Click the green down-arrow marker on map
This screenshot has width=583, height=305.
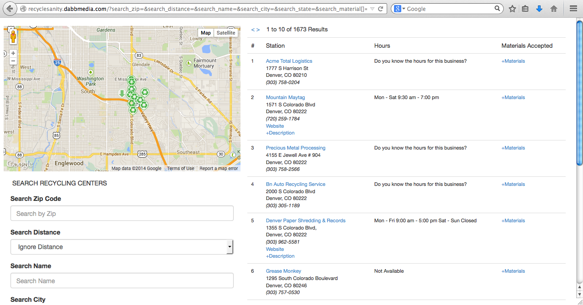[x=122, y=93]
